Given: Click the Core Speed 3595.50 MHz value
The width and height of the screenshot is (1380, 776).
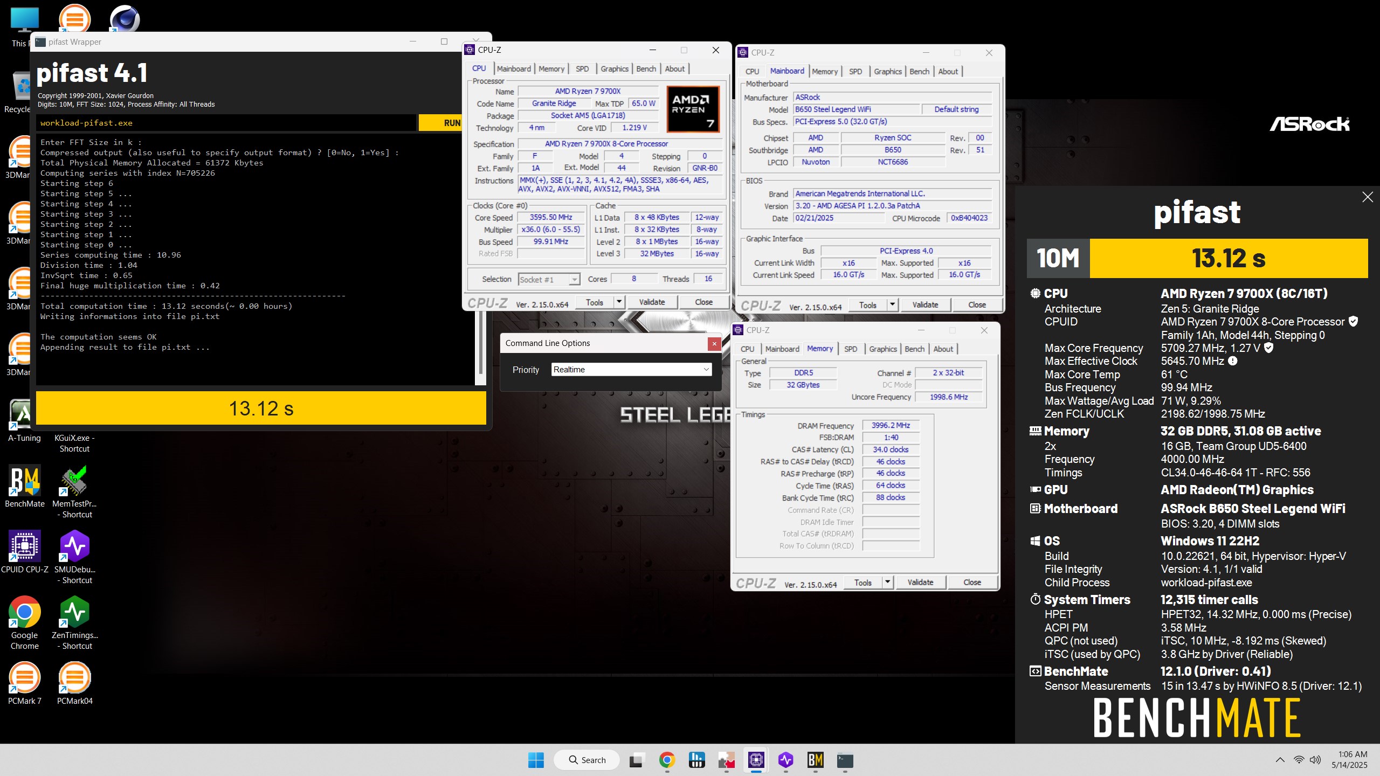Looking at the screenshot, I should pyautogui.click(x=551, y=217).
